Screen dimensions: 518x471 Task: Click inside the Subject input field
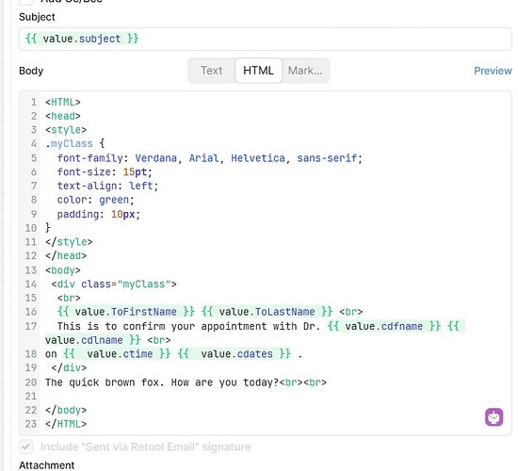[265, 39]
